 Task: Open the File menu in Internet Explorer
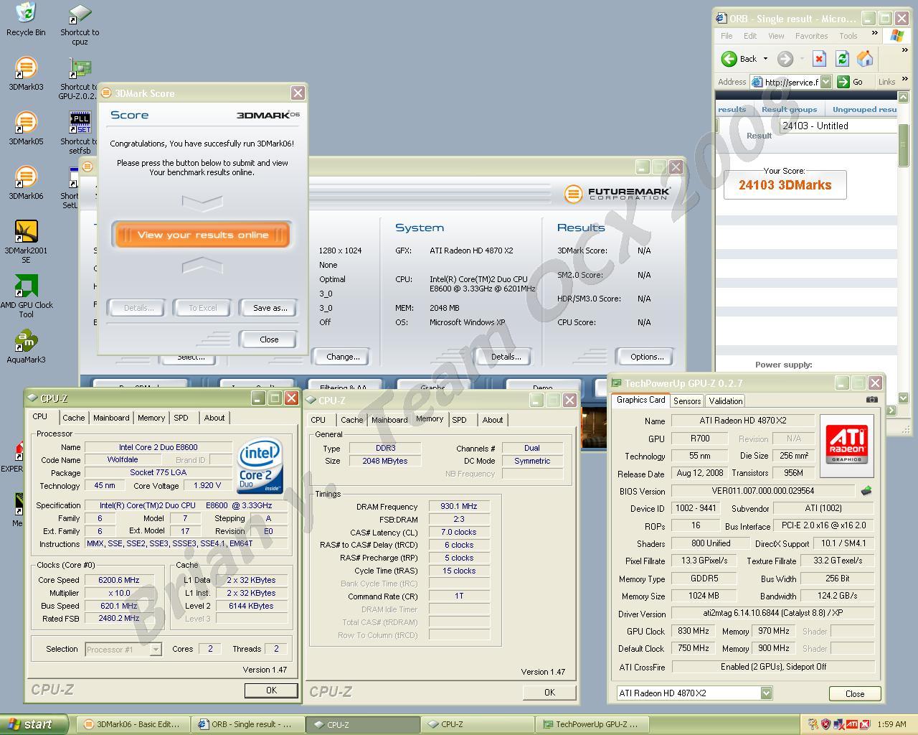click(727, 36)
